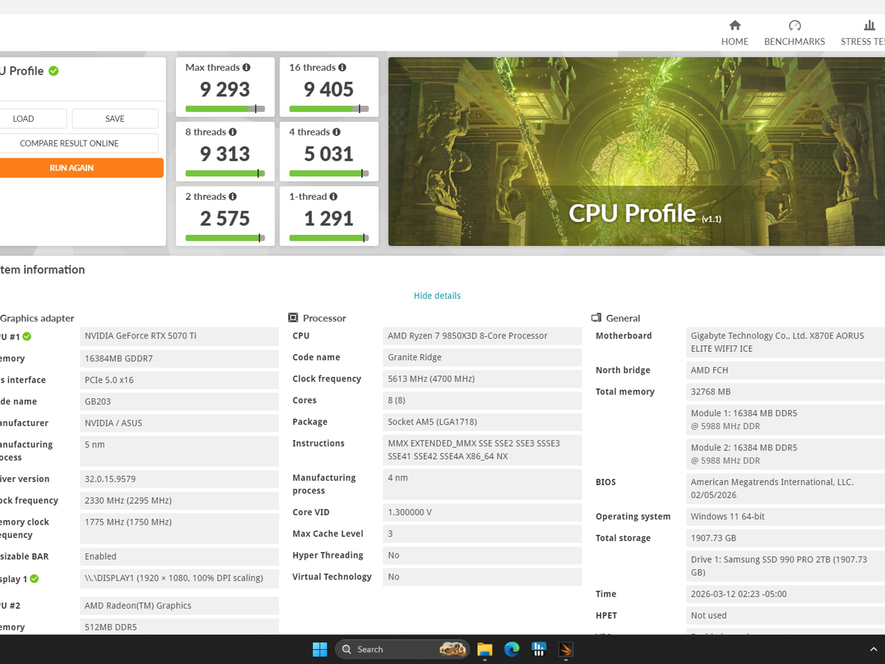The width and height of the screenshot is (885, 664).
Task: Click the SAVE button
Action: pos(115,118)
